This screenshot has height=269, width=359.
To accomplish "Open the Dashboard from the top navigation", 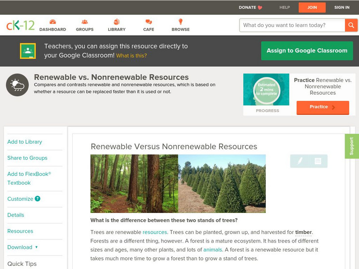I will [53, 25].
